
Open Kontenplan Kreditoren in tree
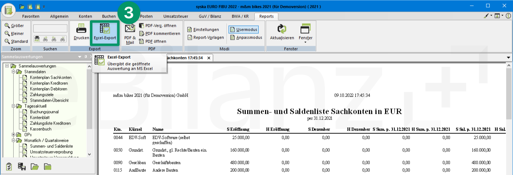point(49,83)
